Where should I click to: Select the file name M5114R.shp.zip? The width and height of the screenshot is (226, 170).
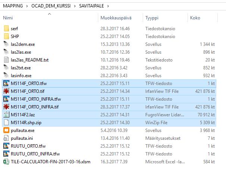pyautogui.click(x=26, y=123)
